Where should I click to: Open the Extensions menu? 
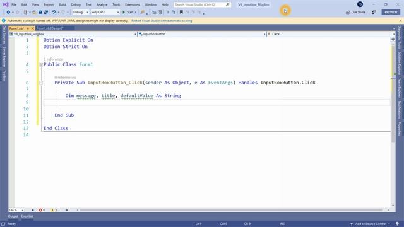click(133, 4)
